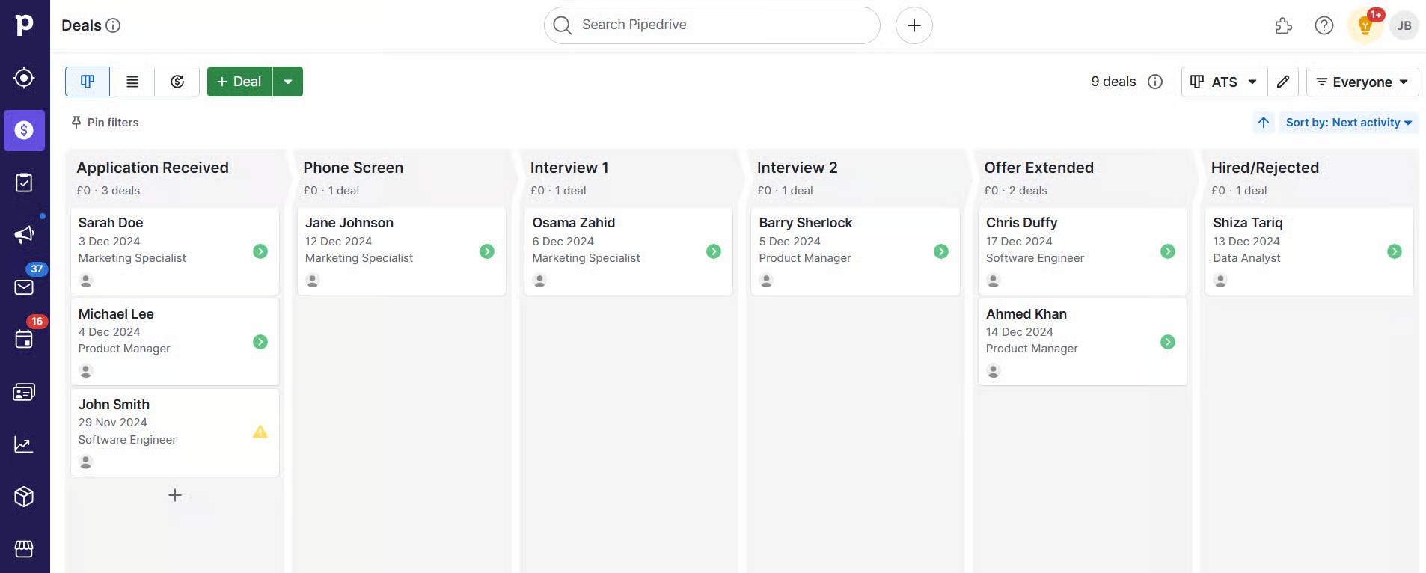Focus the Search Pipedrive field

pos(712,25)
